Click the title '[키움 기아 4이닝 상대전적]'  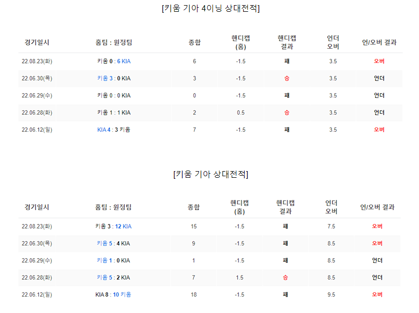(x=211, y=8)
